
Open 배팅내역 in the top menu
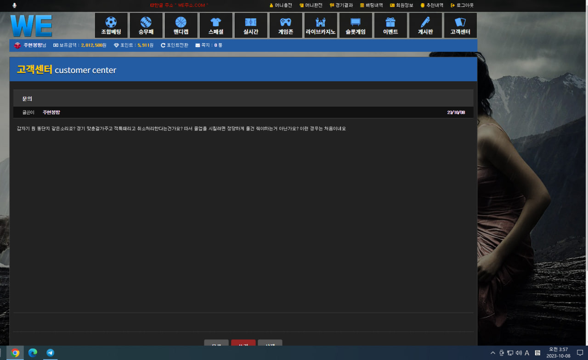371,6
